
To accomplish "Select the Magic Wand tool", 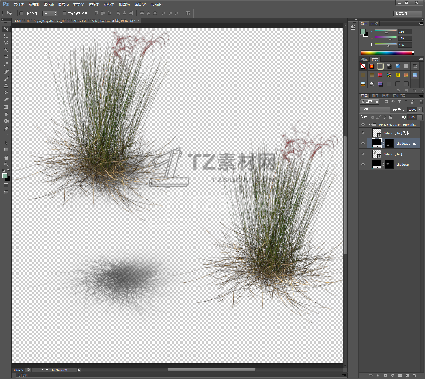I will 6,50.
